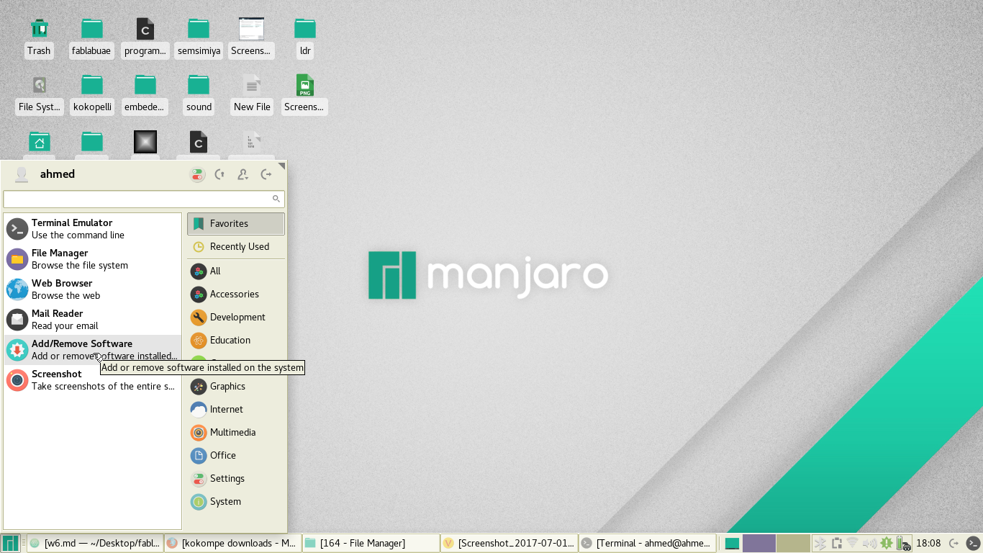
Task: Launch File Manager from the favorites list
Action: (x=93, y=259)
